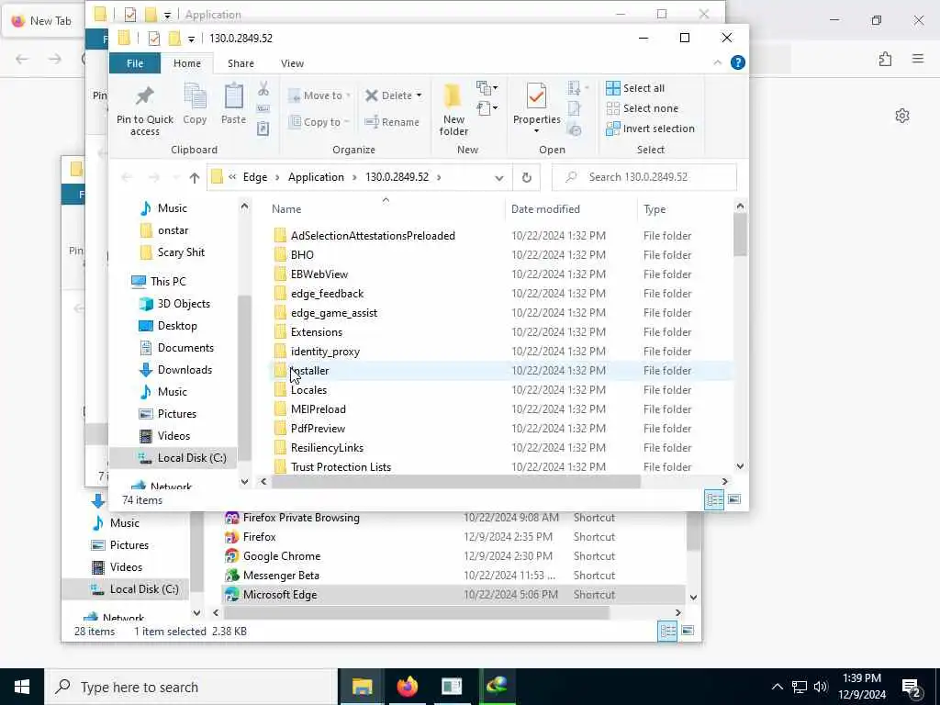Click Select all
Screen dimensions: 940x705
point(635,88)
